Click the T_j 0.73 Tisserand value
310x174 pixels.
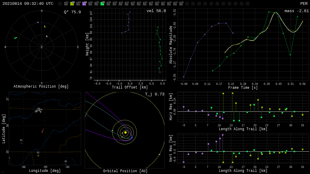point(154,94)
